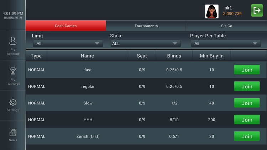Join the HHH table
The image size is (267, 150).
tap(247, 119)
